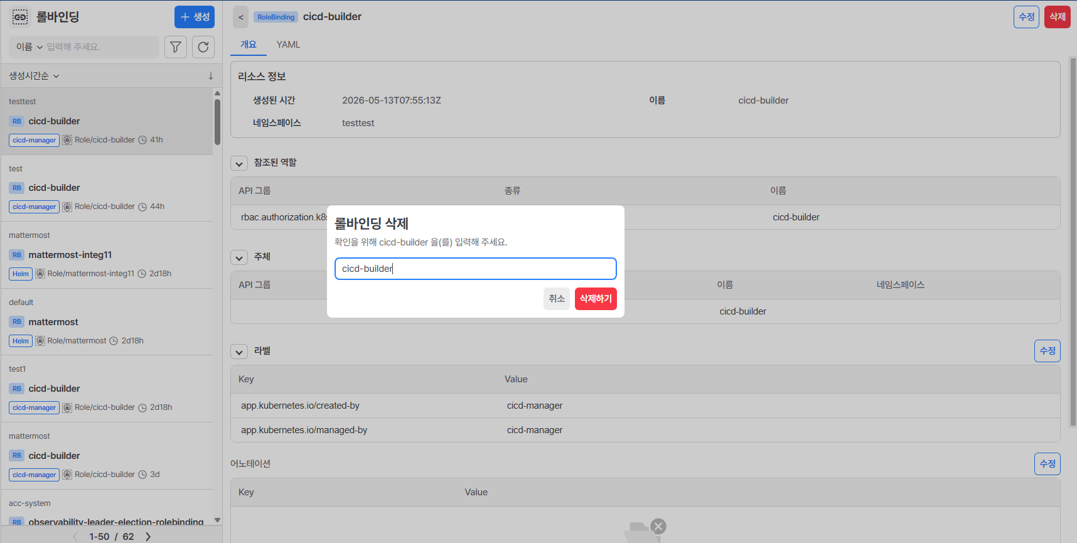Click app.kubernetes.io/managed-by label key
1077x543 pixels.
coord(304,430)
